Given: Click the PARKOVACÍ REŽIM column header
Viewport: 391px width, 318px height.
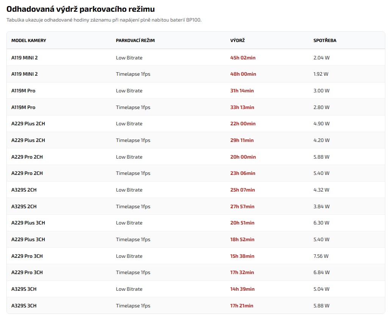Looking at the screenshot, I should coord(135,41).
